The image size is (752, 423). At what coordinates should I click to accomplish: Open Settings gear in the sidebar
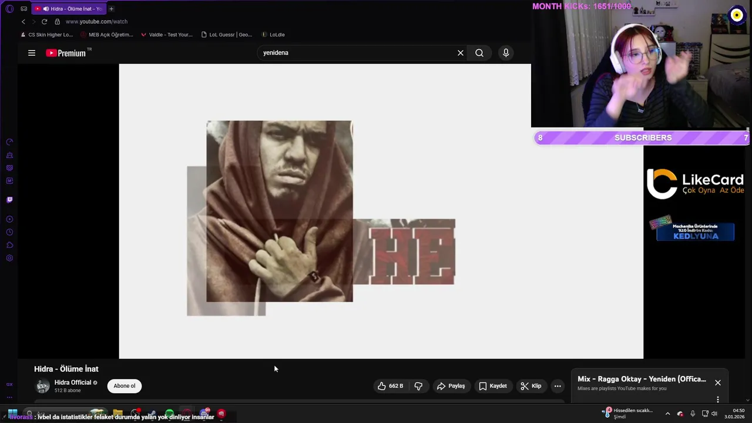9,258
